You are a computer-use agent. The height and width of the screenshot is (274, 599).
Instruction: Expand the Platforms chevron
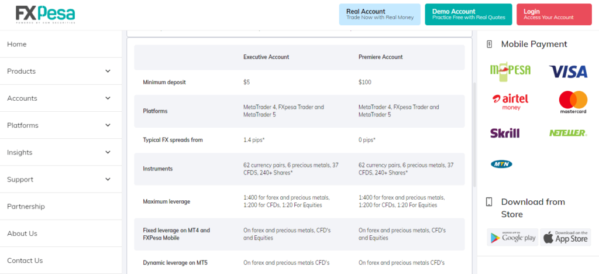(x=108, y=125)
